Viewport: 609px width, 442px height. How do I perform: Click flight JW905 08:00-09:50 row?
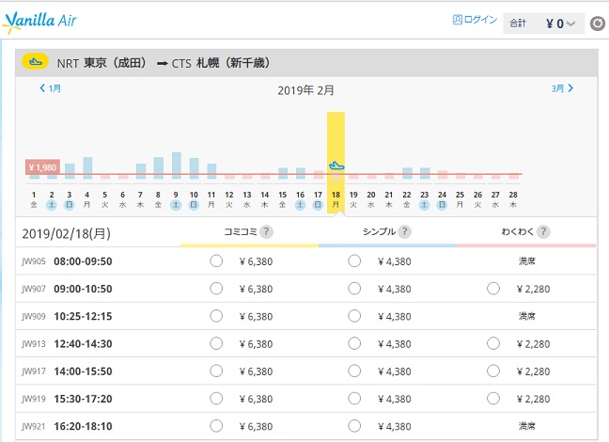[306, 260]
